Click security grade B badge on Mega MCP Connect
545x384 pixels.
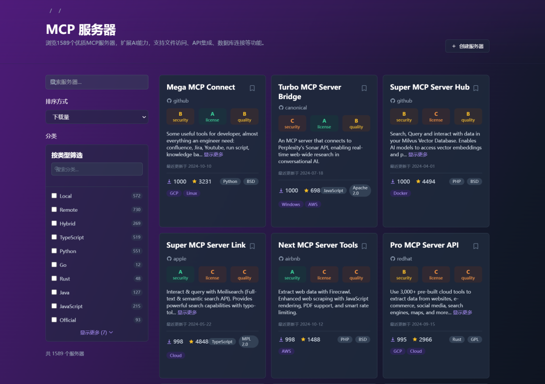[180, 117]
